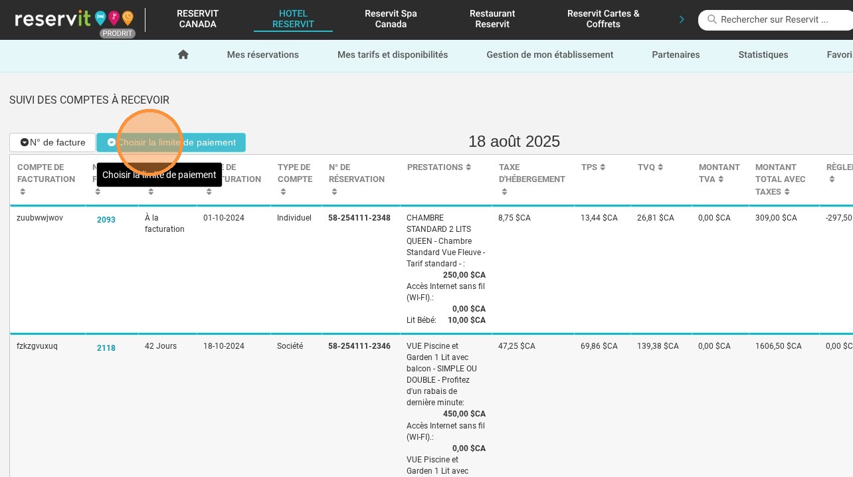Click the 18 août 2025 date heading
This screenshot has width=853, height=477.
[514, 142]
